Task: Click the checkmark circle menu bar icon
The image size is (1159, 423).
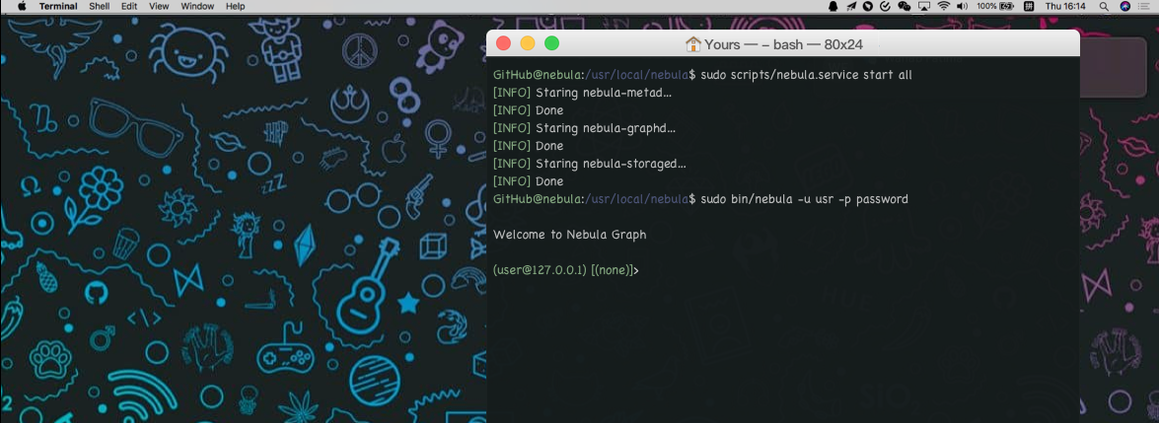Action: [886, 6]
